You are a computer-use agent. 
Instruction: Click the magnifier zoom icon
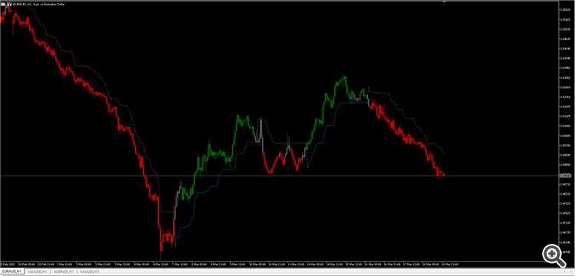tap(554, 255)
